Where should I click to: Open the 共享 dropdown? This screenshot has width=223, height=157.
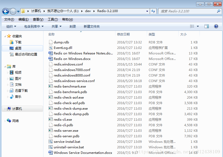point(56,26)
